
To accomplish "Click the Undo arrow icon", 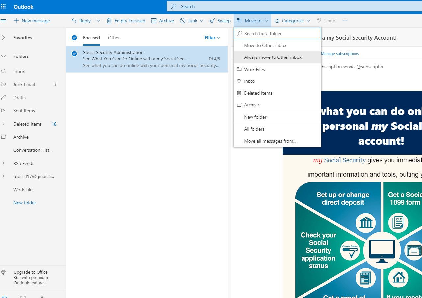I will [x=319, y=21].
